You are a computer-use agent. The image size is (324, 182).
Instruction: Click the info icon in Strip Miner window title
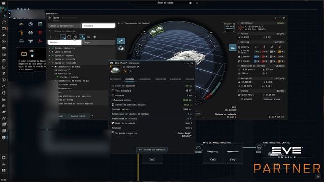click(111, 63)
